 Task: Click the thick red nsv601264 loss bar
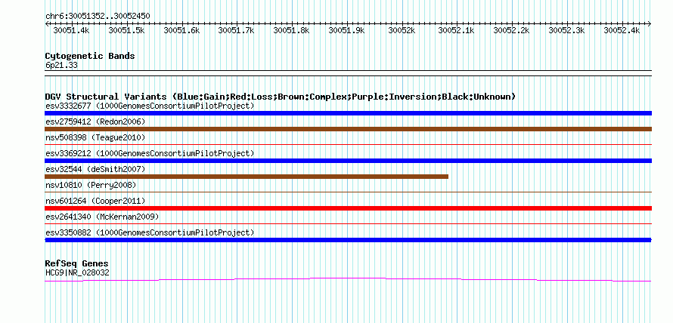[348, 208]
